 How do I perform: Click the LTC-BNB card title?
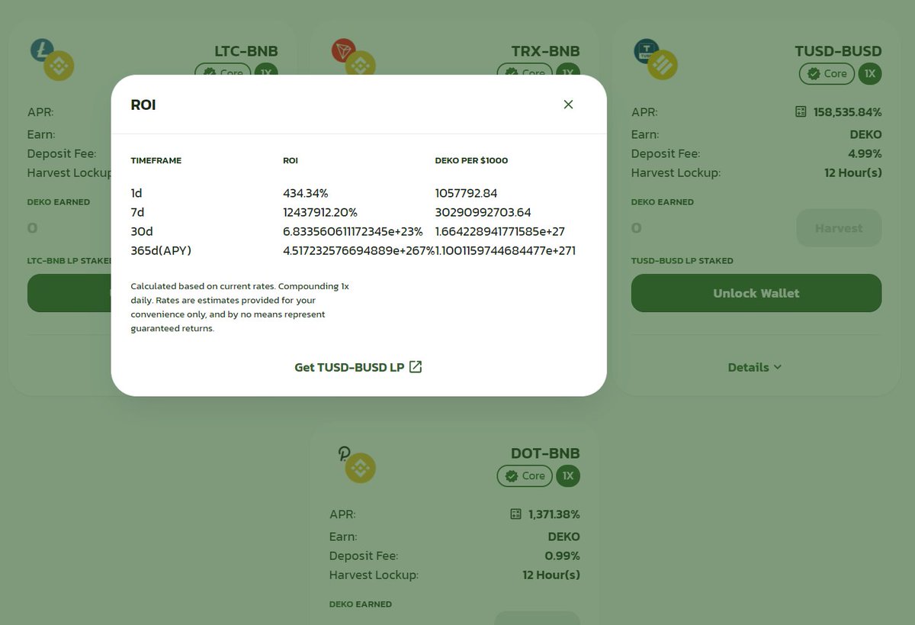click(246, 51)
